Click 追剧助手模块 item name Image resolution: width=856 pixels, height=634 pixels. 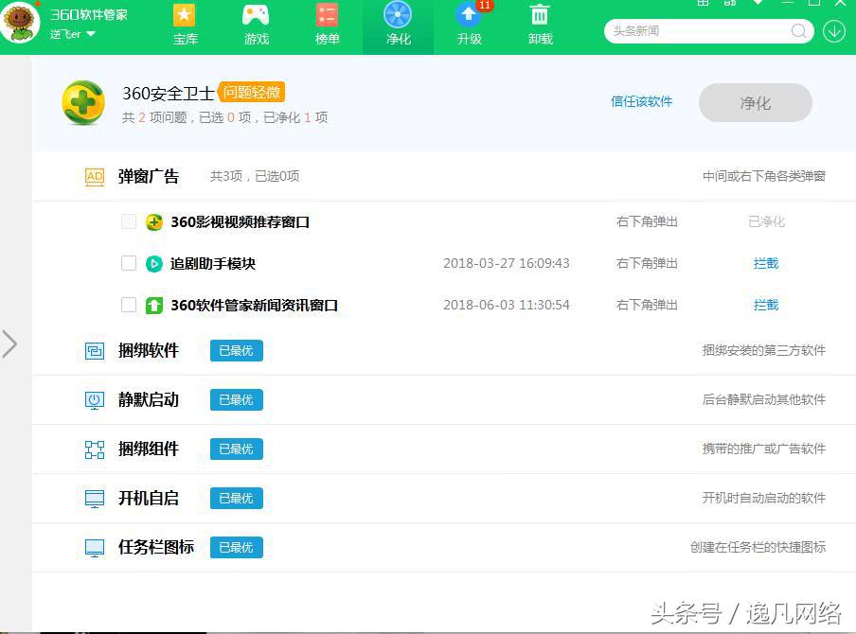coord(213,264)
